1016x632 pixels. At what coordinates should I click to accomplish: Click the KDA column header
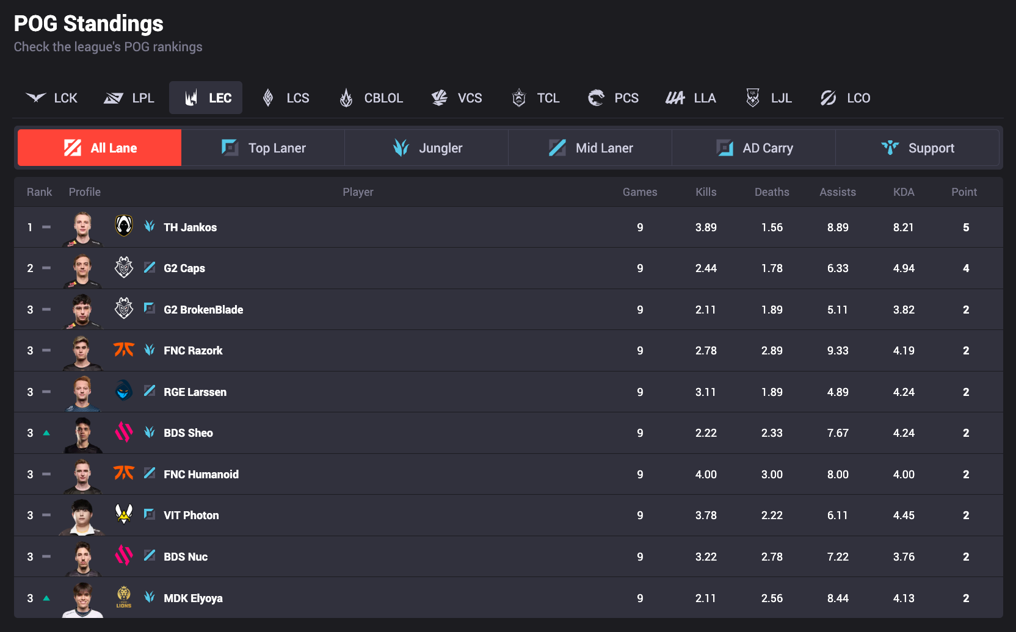904,192
